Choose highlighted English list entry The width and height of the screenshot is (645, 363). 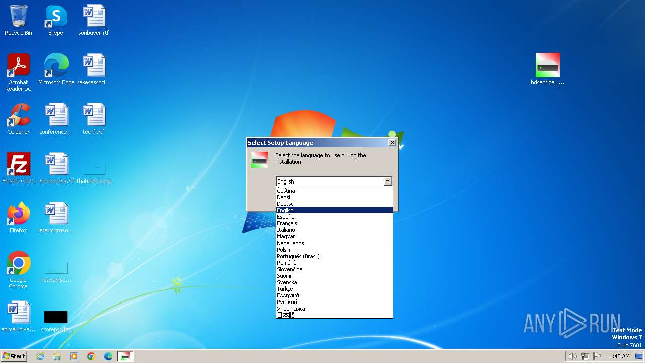[x=334, y=210]
